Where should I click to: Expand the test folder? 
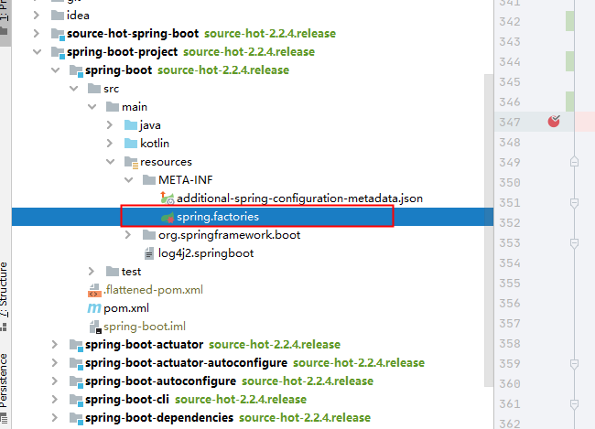[x=92, y=272]
